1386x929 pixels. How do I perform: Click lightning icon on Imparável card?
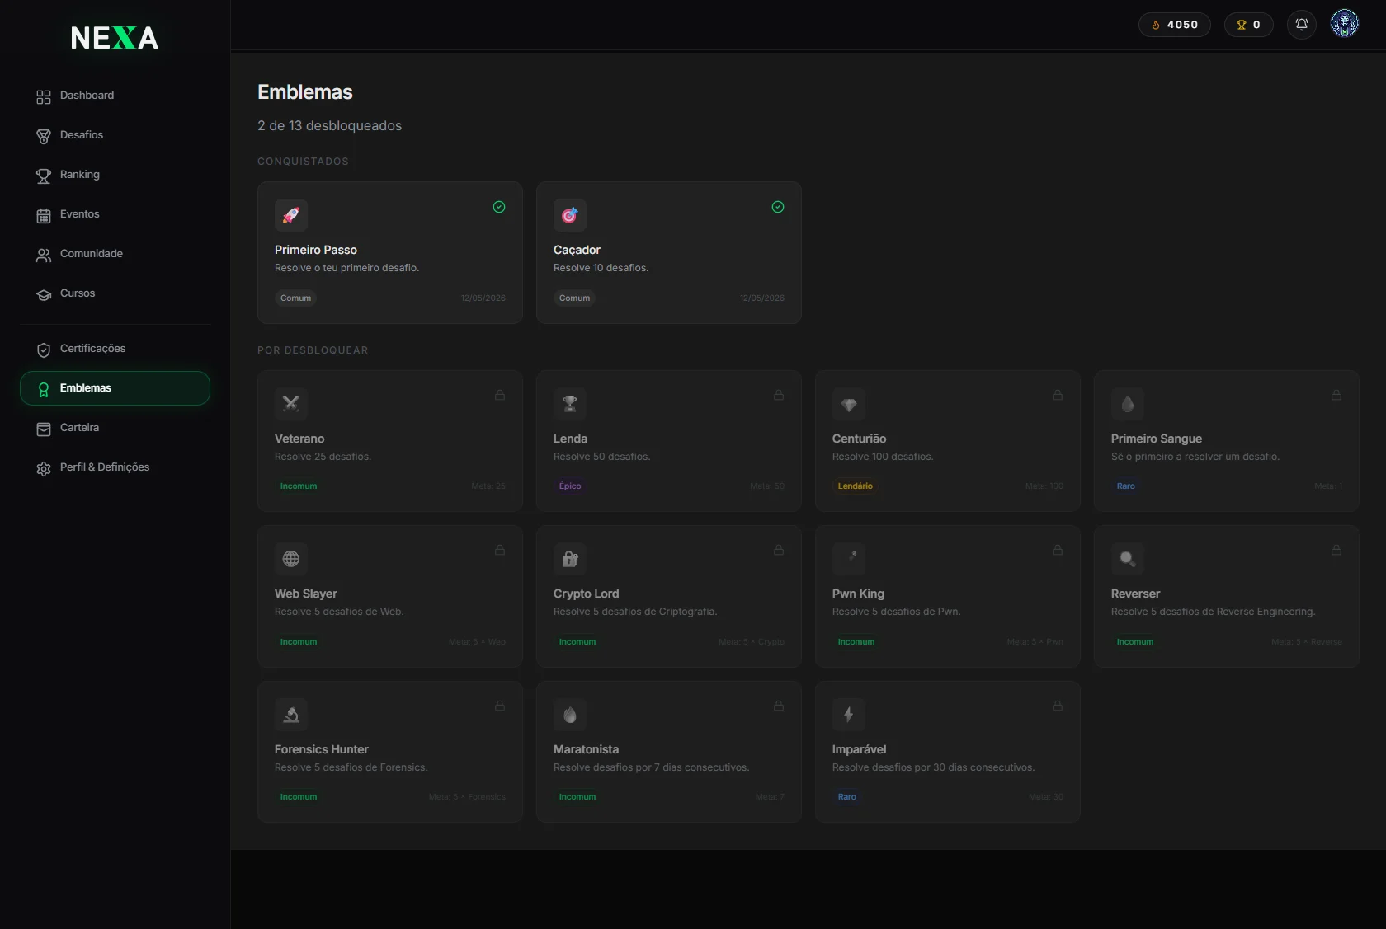(849, 715)
